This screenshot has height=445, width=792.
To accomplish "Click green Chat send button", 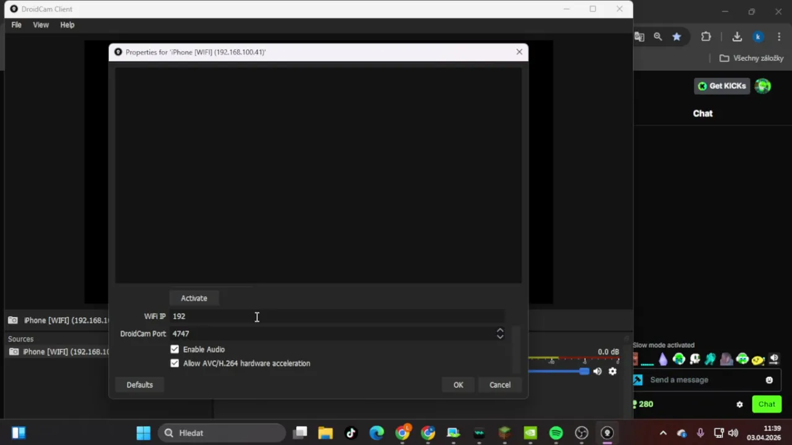I will (x=767, y=404).
